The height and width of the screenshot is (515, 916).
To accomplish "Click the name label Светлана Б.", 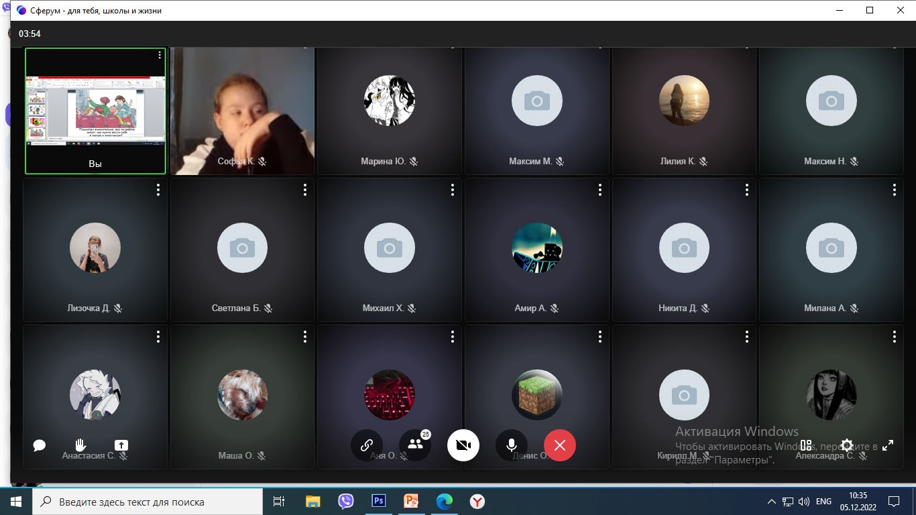I will [236, 308].
